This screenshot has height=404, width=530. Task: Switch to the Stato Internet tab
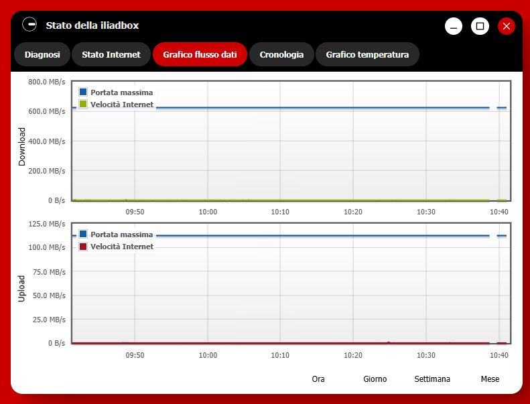[111, 55]
